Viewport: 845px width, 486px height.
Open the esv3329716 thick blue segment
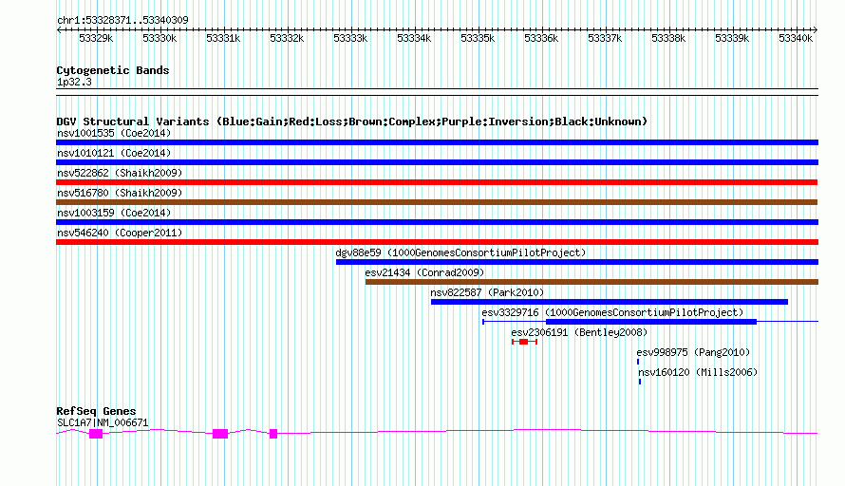coord(651,322)
